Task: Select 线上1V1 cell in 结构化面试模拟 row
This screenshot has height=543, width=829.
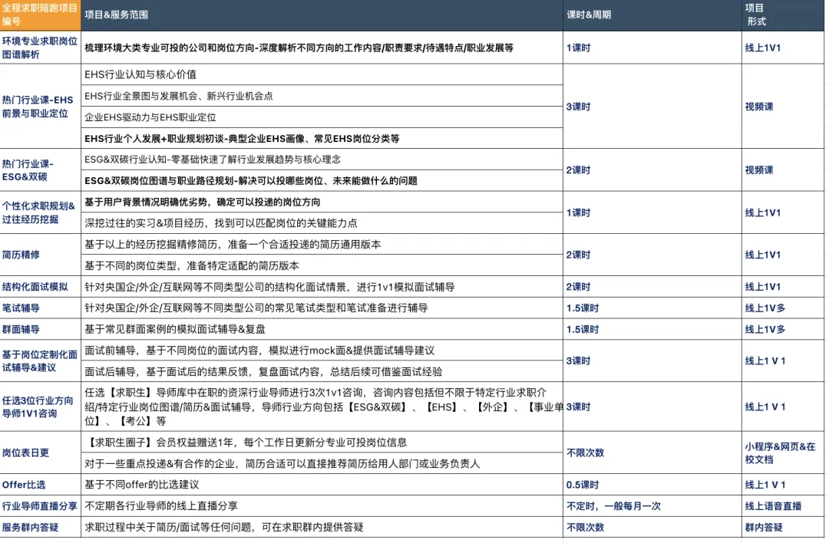Action: (783, 287)
